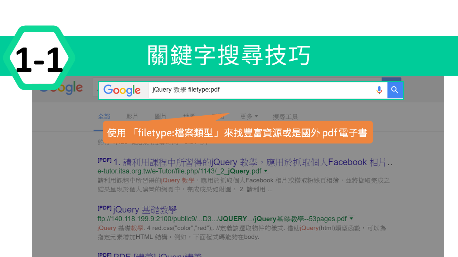Click the snippet starting jQuery 基礎教學. 4 red.css
458x257 pixels.
coord(242,232)
